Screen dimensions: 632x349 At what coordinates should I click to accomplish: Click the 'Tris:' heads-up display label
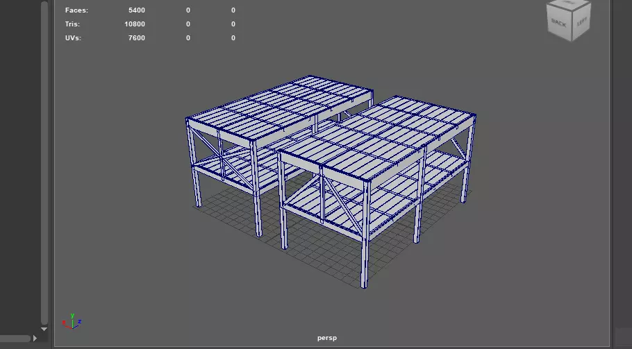pyautogui.click(x=72, y=24)
